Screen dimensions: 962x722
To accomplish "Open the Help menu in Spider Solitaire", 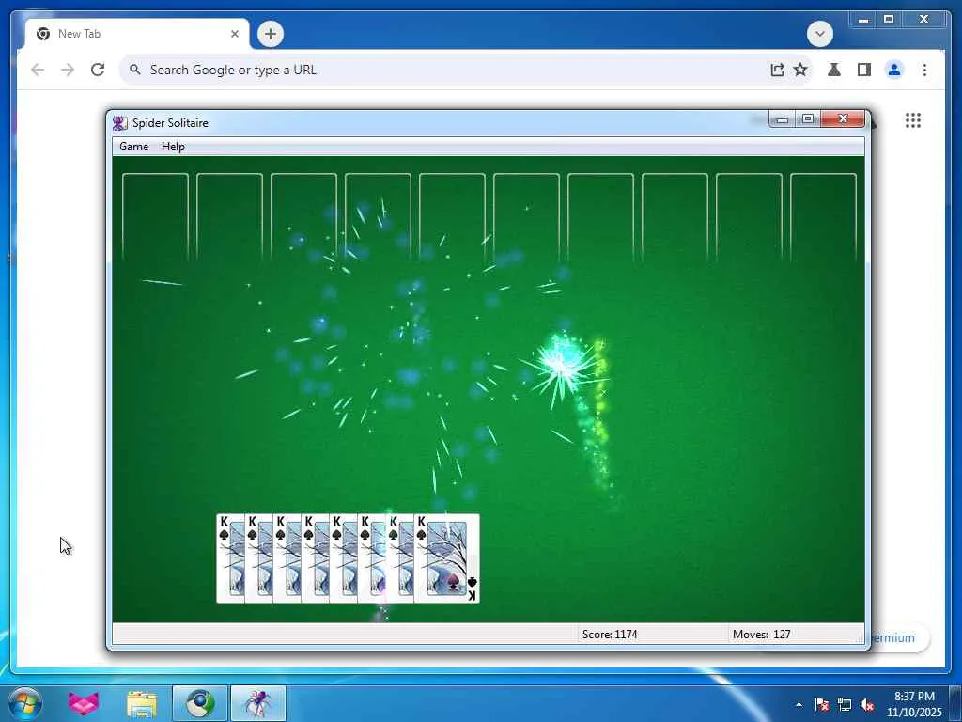I will pyautogui.click(x=173, y=146).
